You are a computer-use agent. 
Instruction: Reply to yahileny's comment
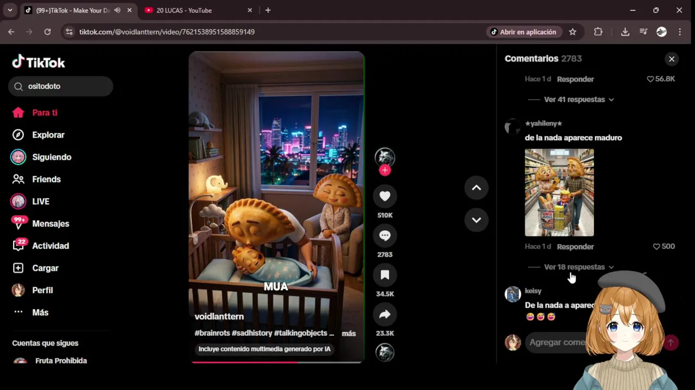click(x=575, y=246)
